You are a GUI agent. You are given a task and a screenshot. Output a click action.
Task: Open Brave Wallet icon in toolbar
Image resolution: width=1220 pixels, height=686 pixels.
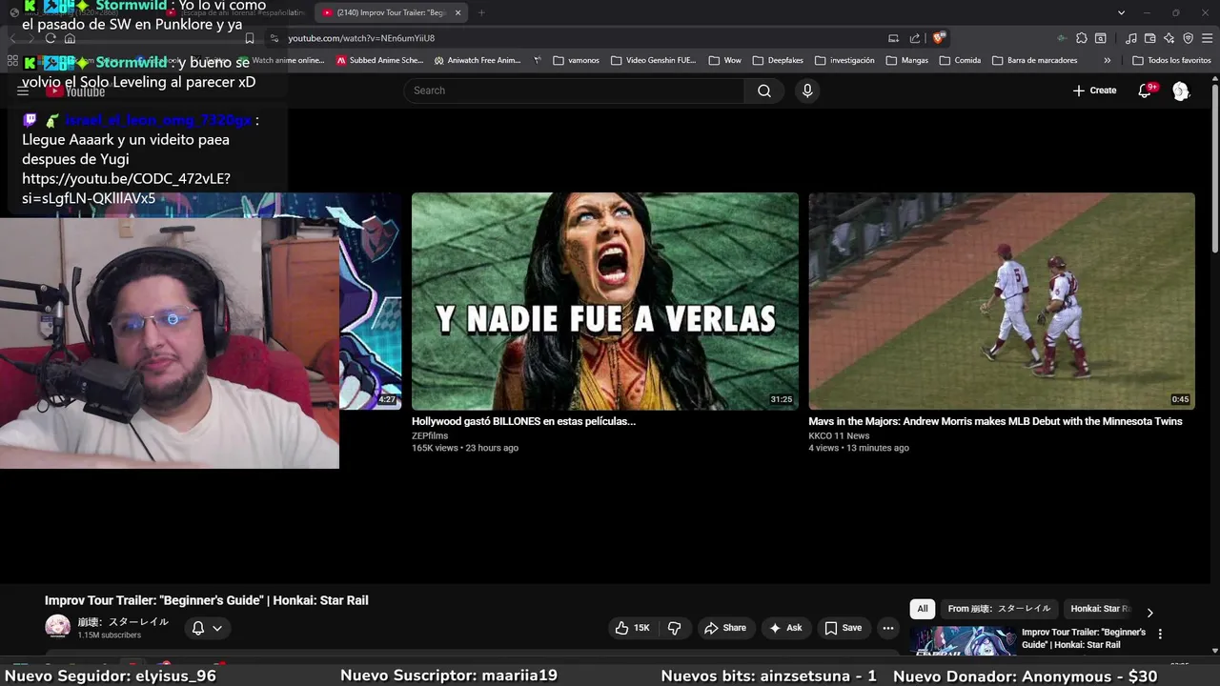click(x=1149, y=38)
